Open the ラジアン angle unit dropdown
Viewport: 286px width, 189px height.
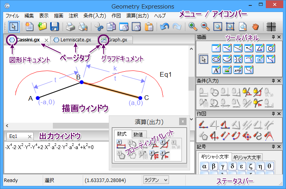pyautogui.click(x=156, y=180)
